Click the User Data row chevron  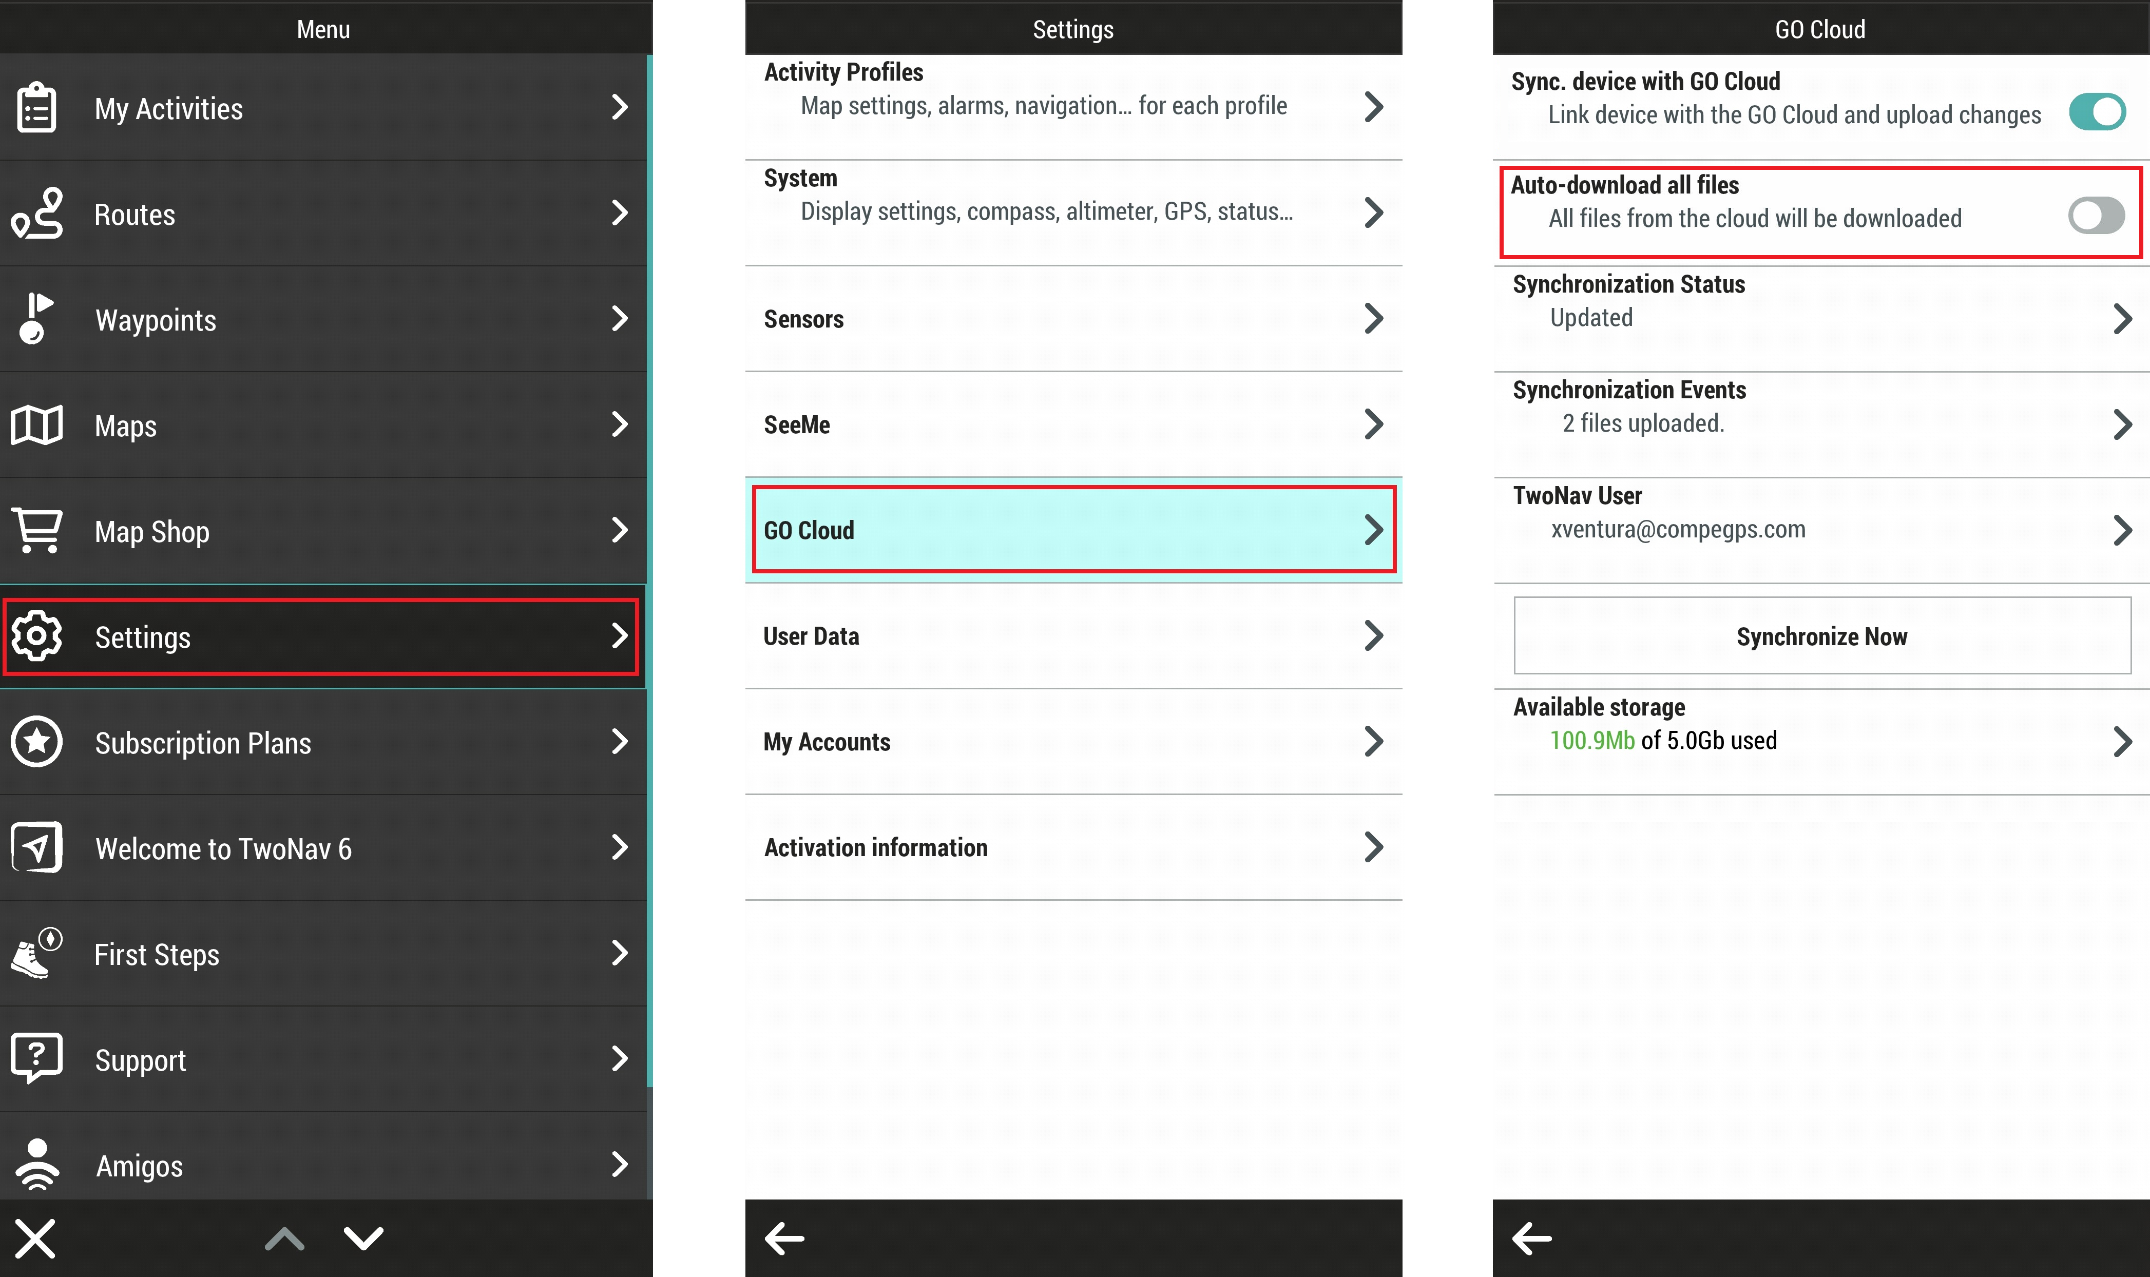pyautogui.click(x=1374, y=636)
